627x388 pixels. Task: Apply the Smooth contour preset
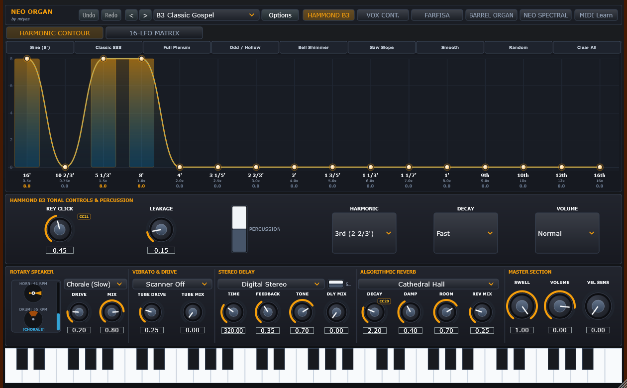tap(450, 47)
